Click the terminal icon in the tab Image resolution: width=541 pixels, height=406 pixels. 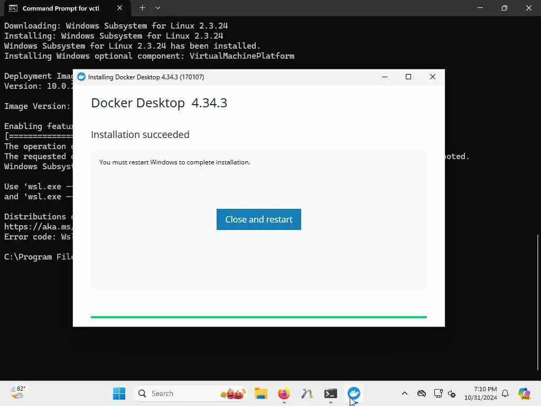[13, 8]
